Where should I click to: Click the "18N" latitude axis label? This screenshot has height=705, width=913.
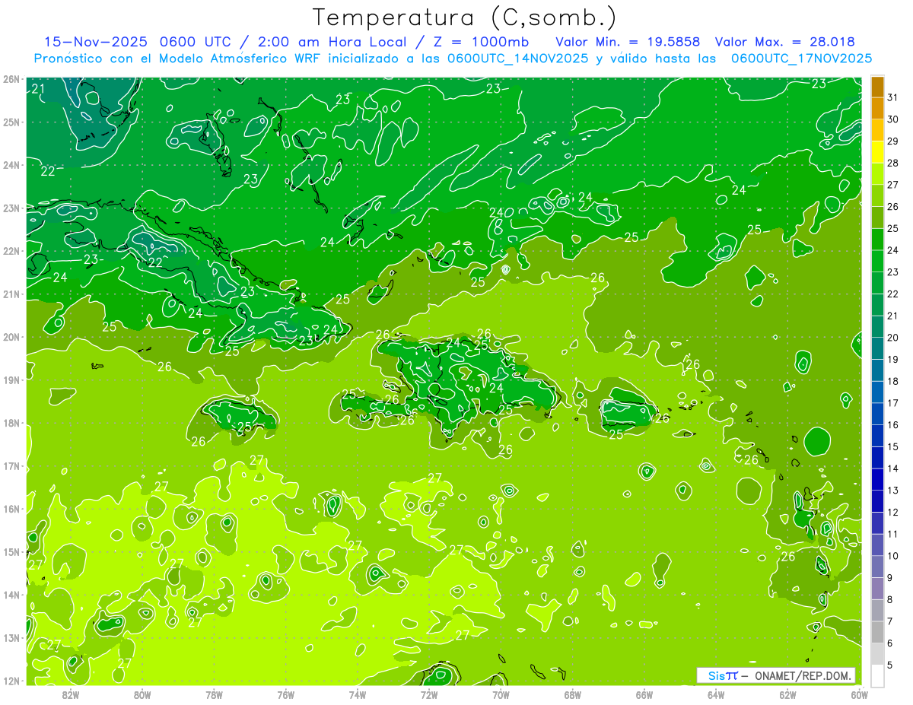[x=11, y=423]
